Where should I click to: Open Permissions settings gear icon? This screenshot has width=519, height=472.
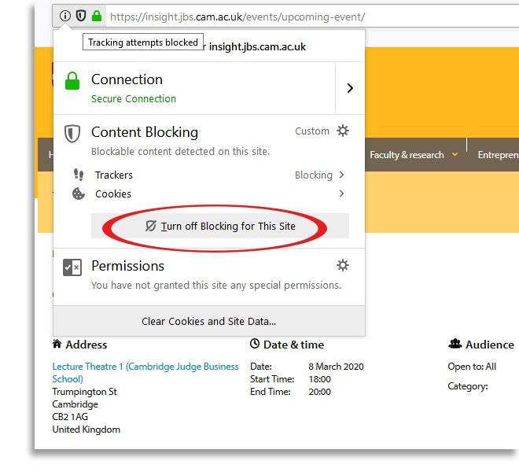click(x=343, y=265)
